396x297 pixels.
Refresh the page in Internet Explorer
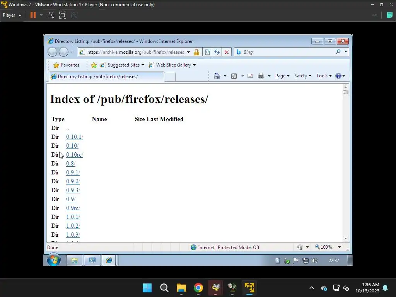tap(217, 52)
